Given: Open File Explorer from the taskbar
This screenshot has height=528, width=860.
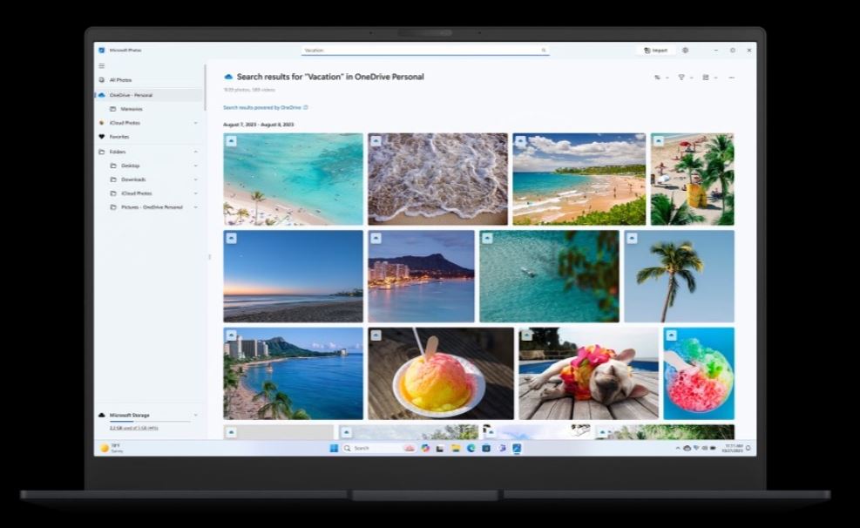Looking at the screenshot, I should pyautogui.click(x=456, y=448).
